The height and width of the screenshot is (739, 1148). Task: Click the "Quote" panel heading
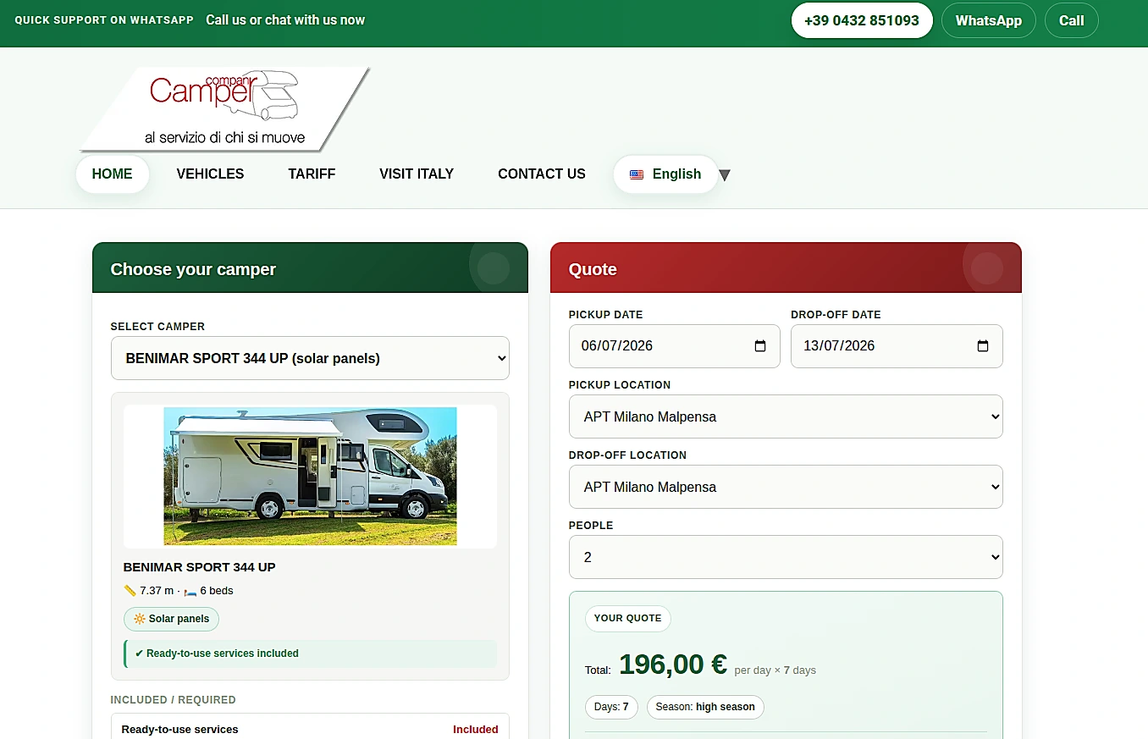click(x=593, y=269)
